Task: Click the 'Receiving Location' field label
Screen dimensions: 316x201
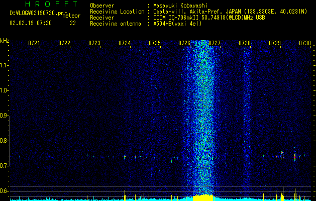Action: pos(117,12)
